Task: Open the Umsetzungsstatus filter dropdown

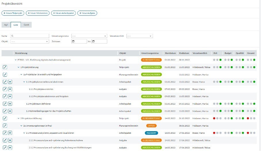Action: [x=89, y=36]
